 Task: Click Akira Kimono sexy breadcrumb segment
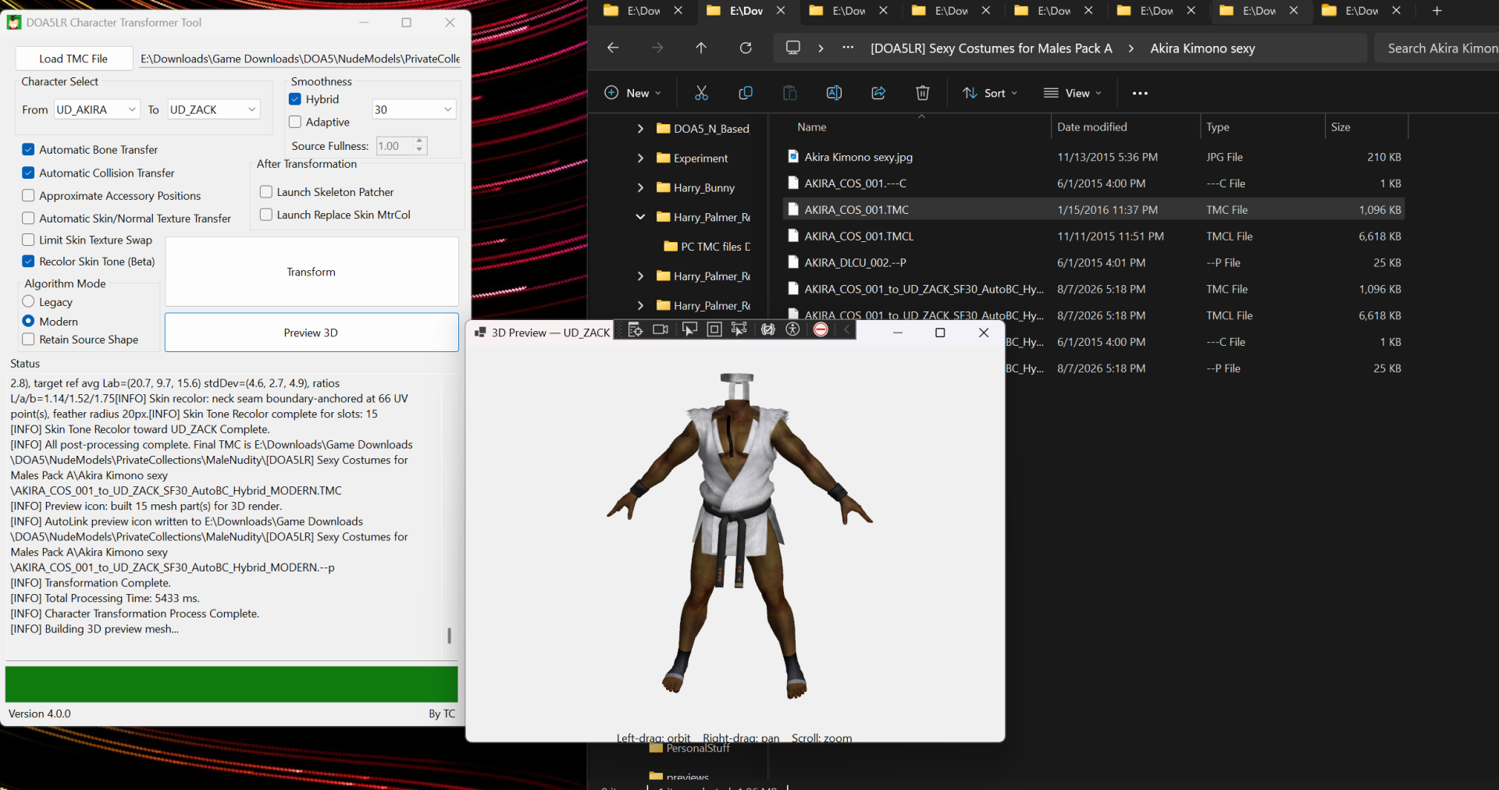1202,48
